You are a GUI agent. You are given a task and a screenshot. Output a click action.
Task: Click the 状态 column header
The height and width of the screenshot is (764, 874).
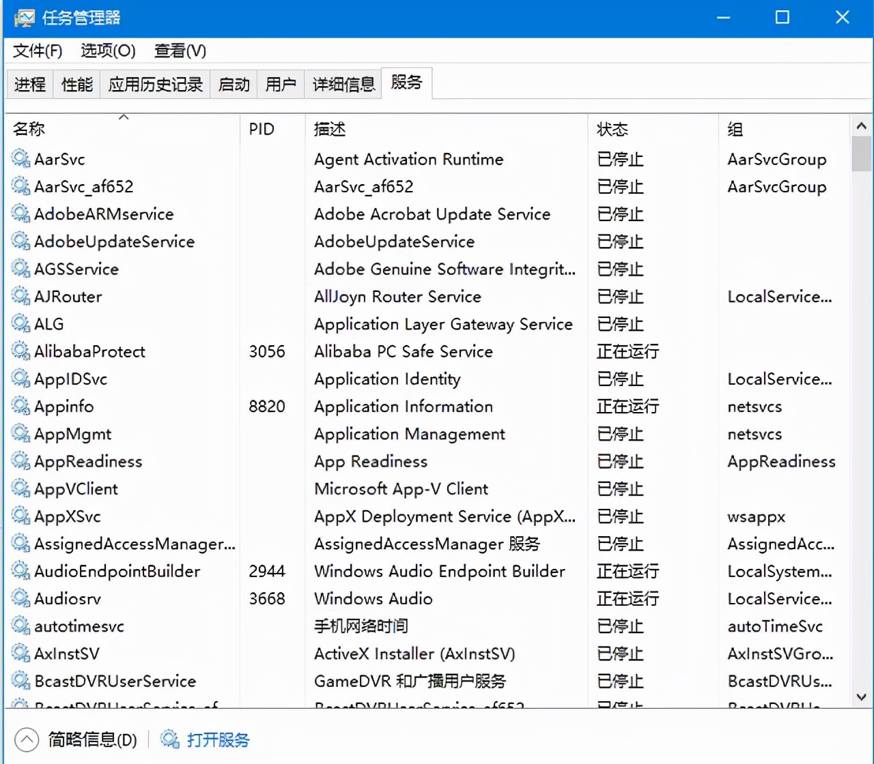[x=612, y=128]
